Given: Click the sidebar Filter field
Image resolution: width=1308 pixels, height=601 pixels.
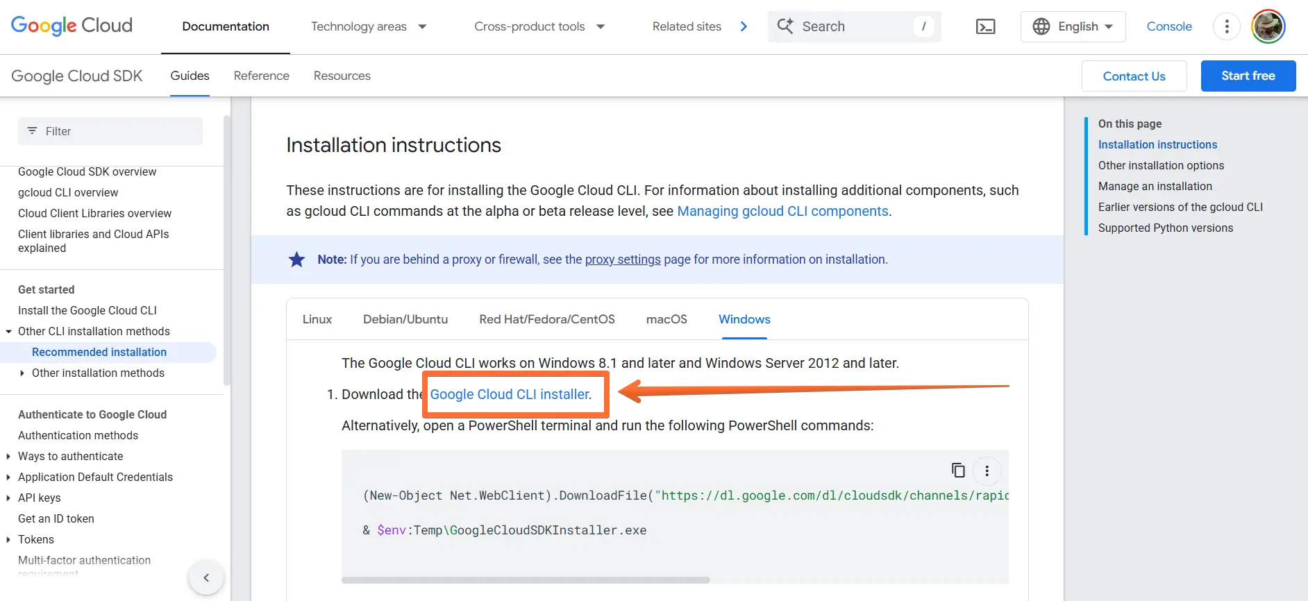Looking at the screenshot, I should pyautogui.click(x=110, y=131).
